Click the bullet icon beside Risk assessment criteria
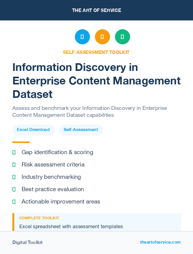This screenshot has width=193, height=254. 14,165
